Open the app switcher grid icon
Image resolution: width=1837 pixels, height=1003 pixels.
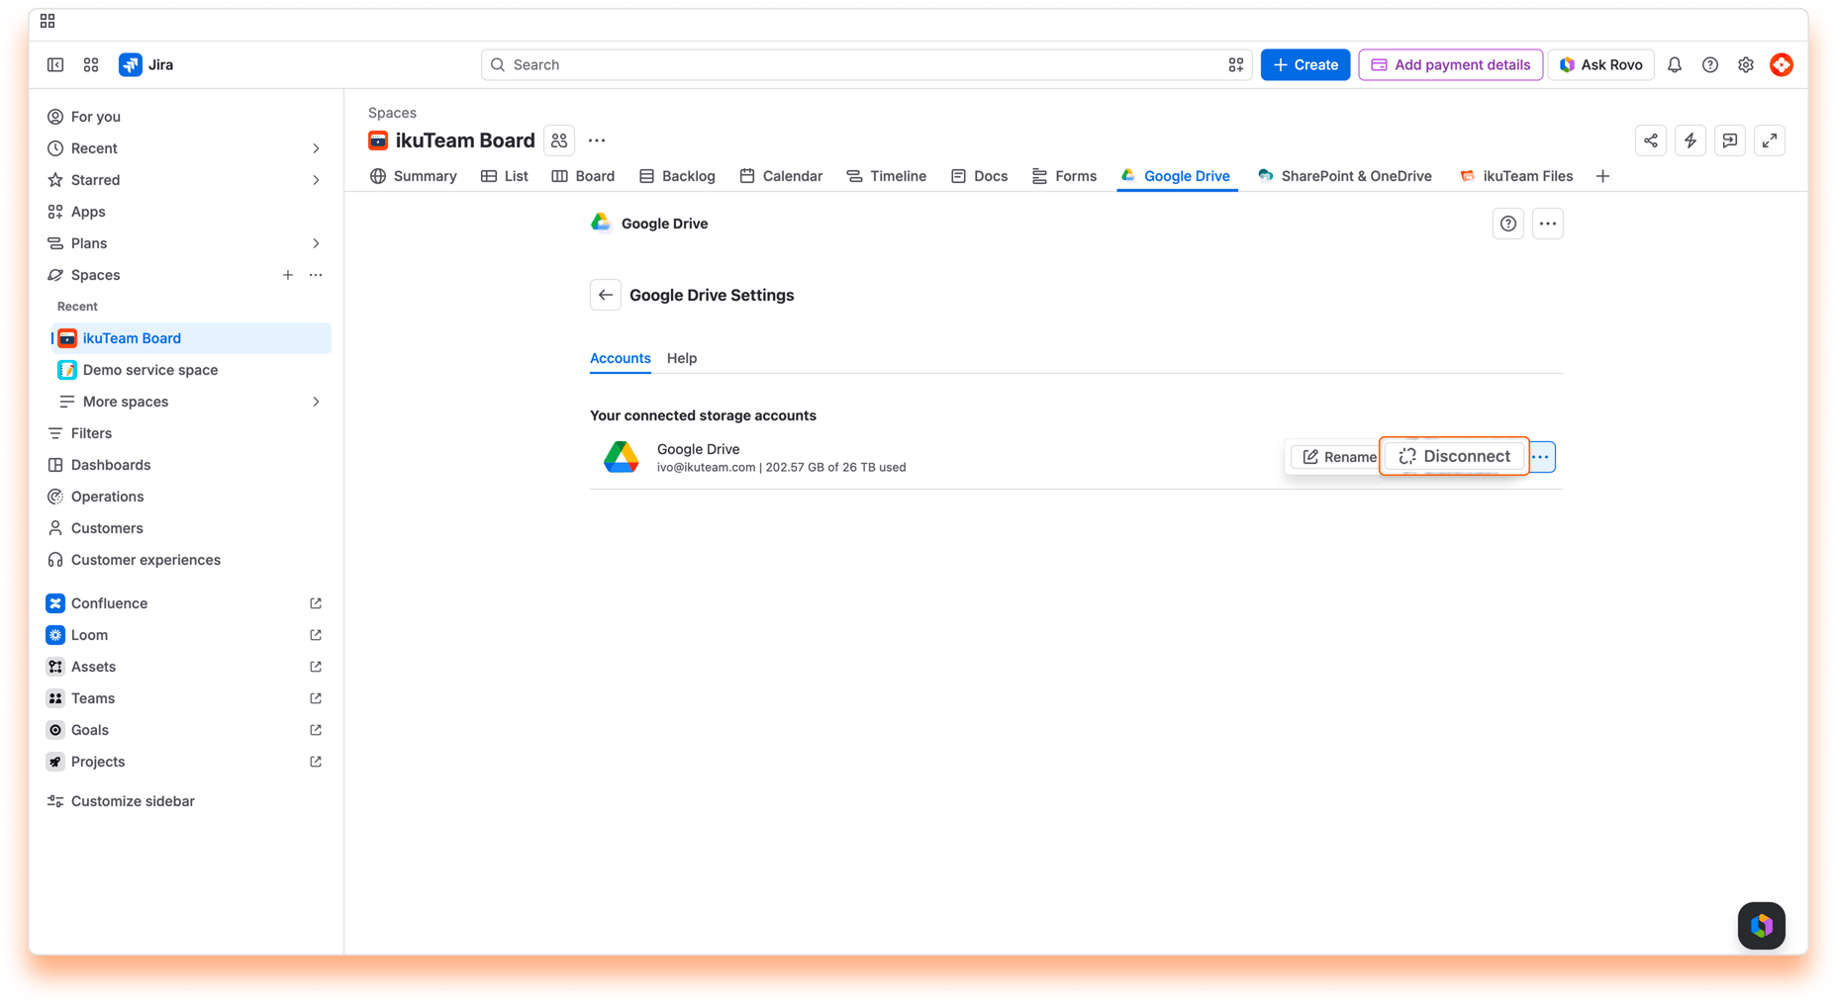pos(91,64)
